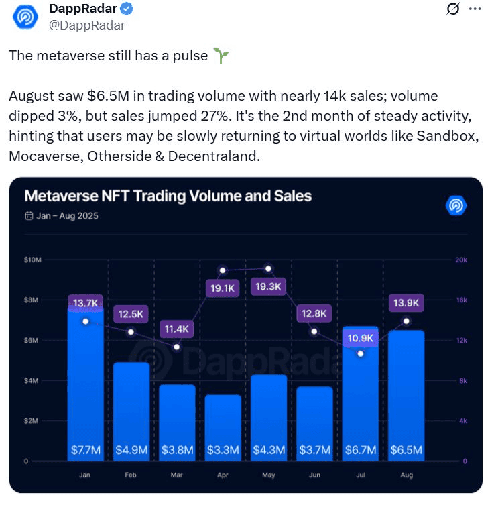Click the February $4.9M volume bar
The height and width of the screenshot is (507, 494).
pyautogui.click(x=131, y=409)
